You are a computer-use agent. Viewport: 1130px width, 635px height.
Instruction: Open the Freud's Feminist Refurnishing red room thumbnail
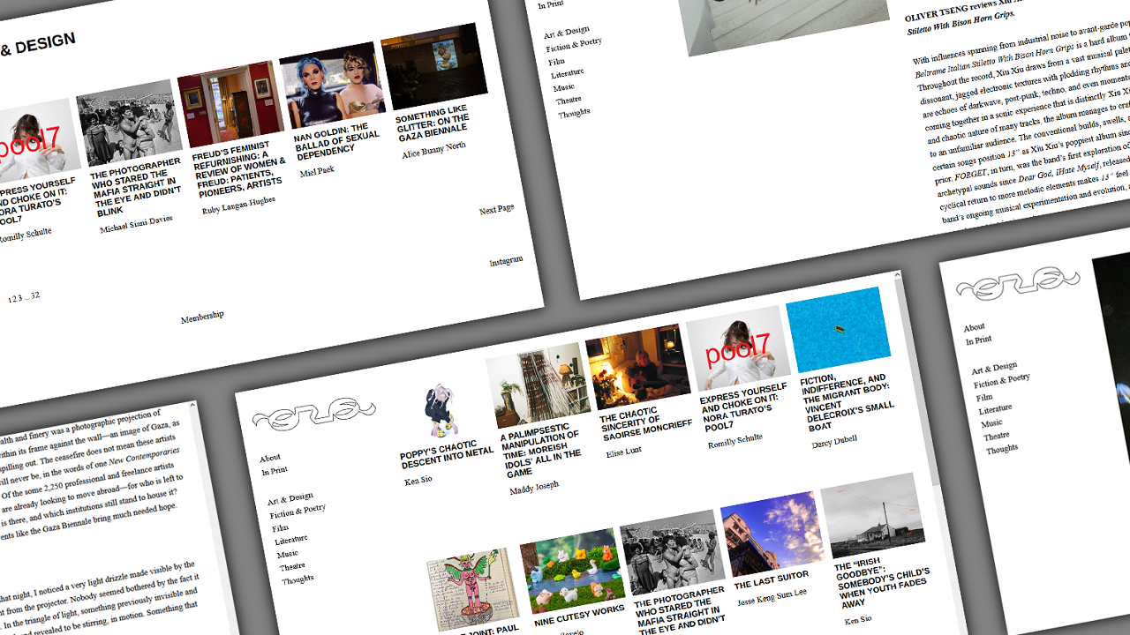(230, 105)
